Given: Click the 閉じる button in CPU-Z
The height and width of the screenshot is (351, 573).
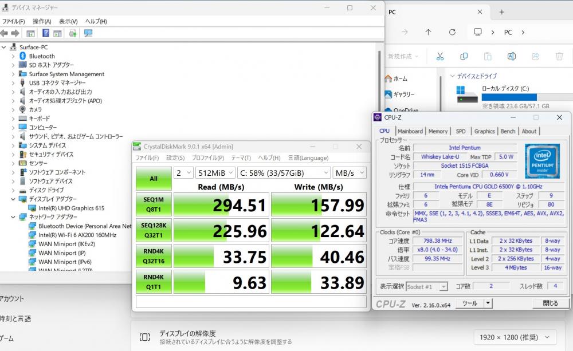Looking at the screenshot, I should pyautogui.click(x=550, y=303).
